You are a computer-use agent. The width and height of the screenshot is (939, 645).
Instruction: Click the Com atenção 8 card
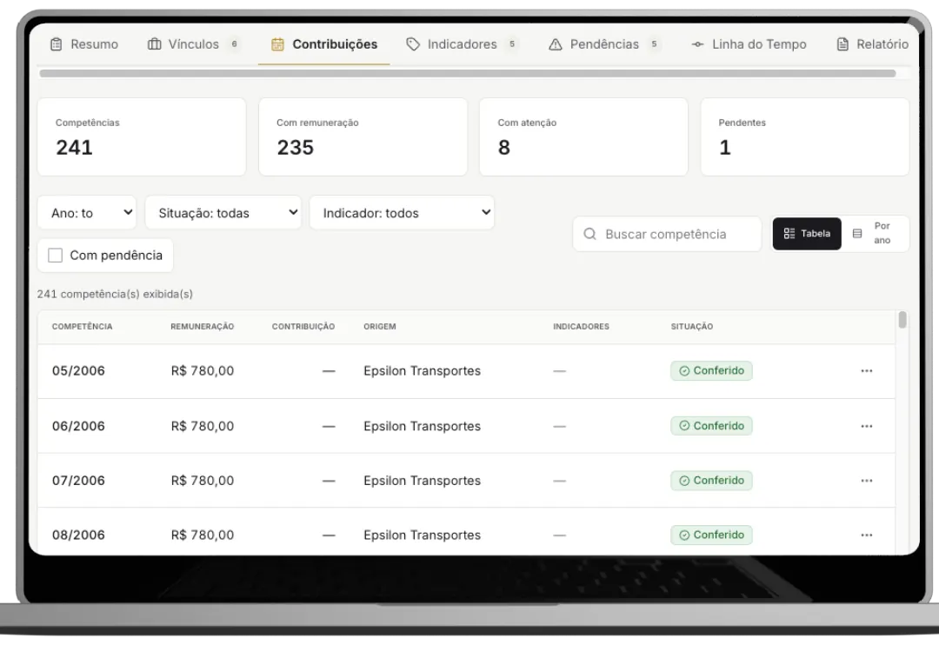[584, 137]
